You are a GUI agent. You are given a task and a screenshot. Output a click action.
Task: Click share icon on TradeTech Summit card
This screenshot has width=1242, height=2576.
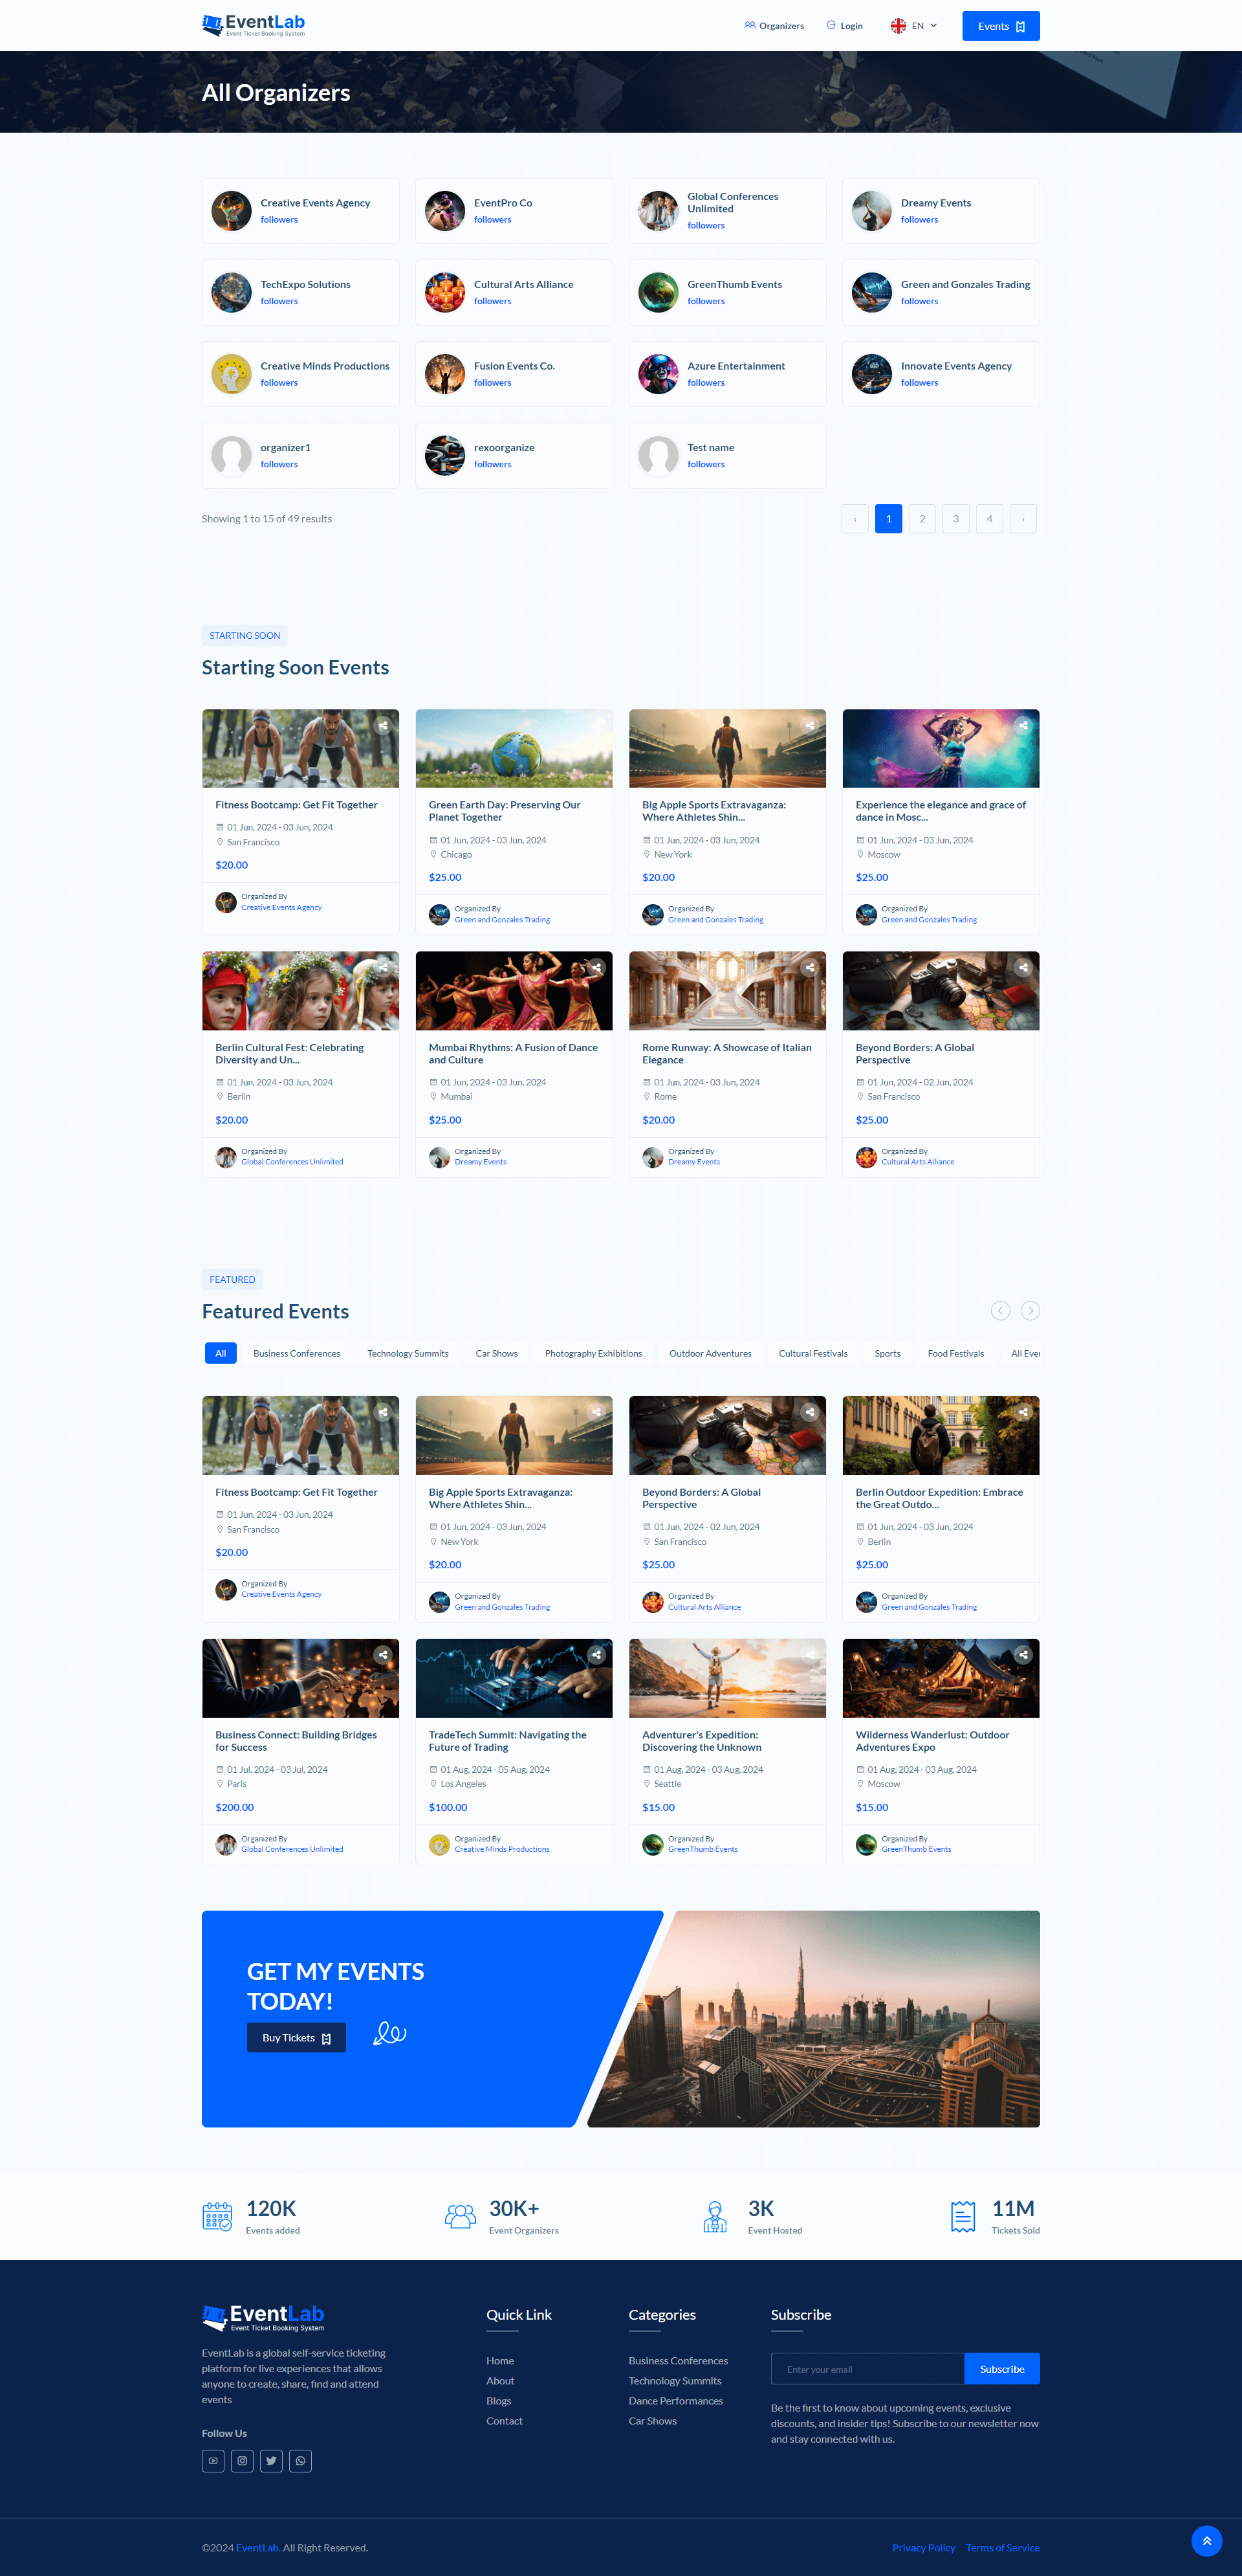tap(596, 1655)
